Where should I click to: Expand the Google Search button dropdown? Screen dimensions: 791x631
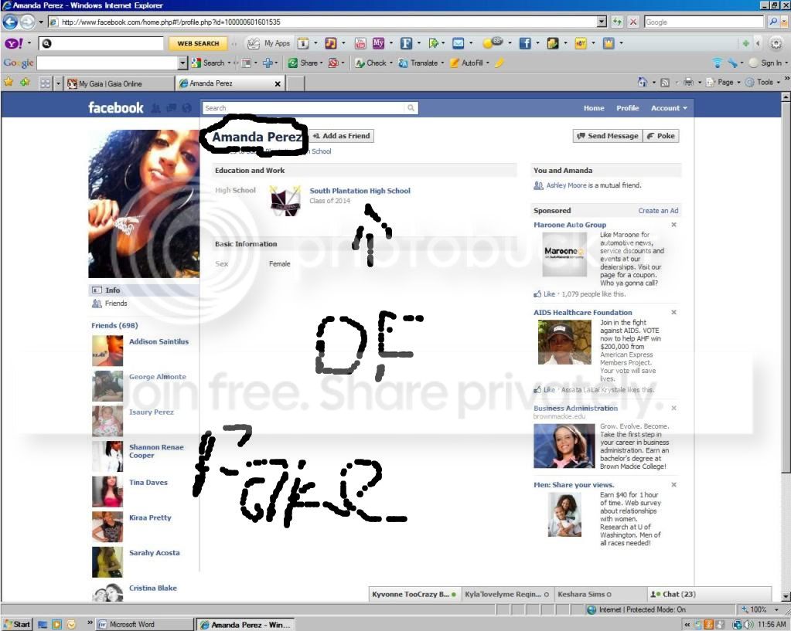[229, 63]
